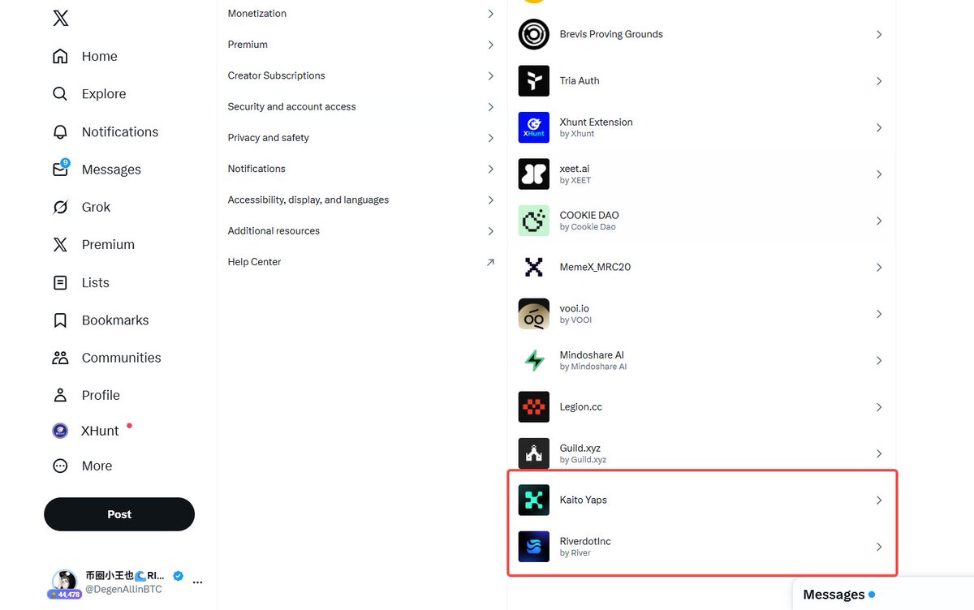This screenshot has width=974, height=610.
Task: Click the Guild.xyz app icon
Action: click(534, 453)
